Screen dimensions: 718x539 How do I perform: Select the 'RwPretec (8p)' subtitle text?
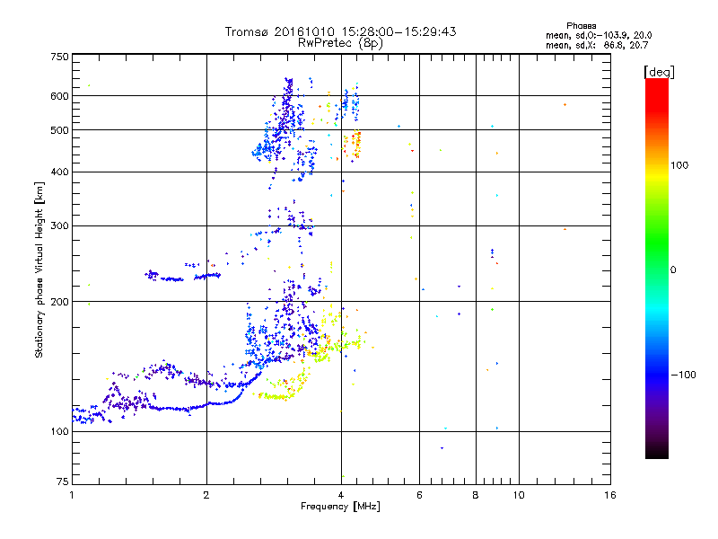(x=340, y=43)
